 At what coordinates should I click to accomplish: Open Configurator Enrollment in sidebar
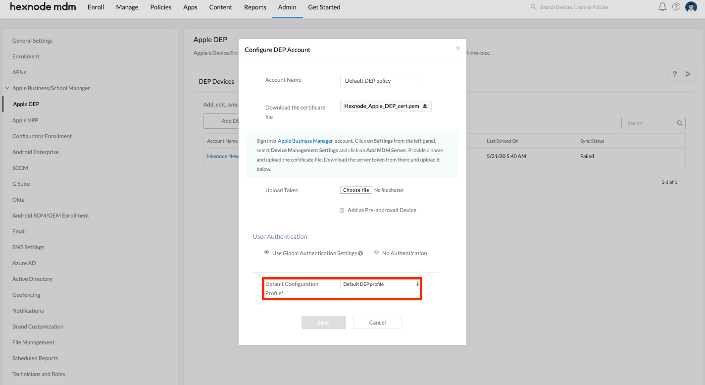[x=42, y=136]
